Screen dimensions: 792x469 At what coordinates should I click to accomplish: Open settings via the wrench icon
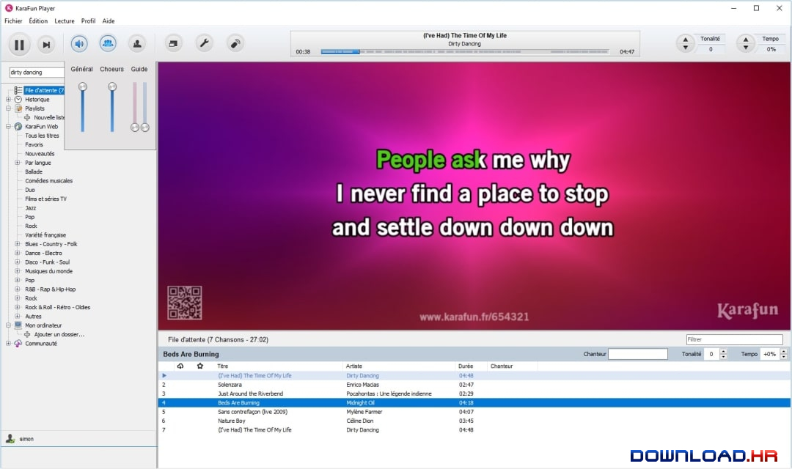coord(204,44)
